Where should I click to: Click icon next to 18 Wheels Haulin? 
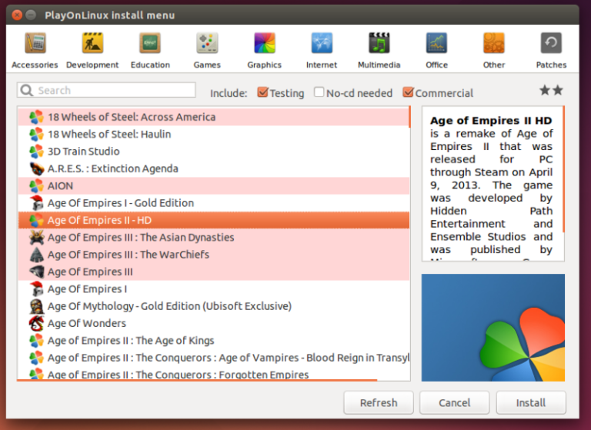click(37, 134)
